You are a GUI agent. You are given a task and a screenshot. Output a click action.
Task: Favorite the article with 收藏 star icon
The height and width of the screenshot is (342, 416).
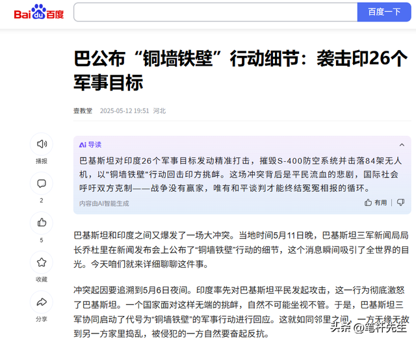tap(42, 262)
